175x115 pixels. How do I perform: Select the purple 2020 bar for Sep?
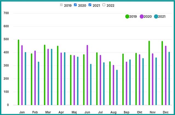click(127, 84)
